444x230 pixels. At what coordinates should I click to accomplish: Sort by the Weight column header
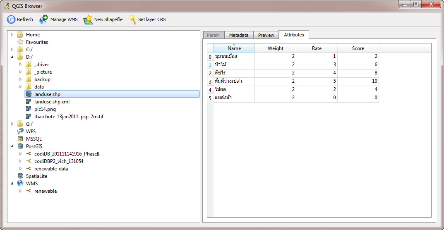[x=276, y=48]
